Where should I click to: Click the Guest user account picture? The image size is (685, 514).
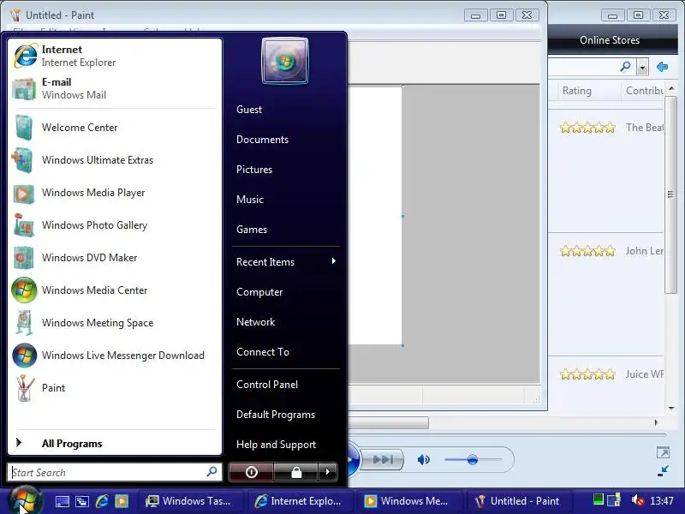click(285, 61)
